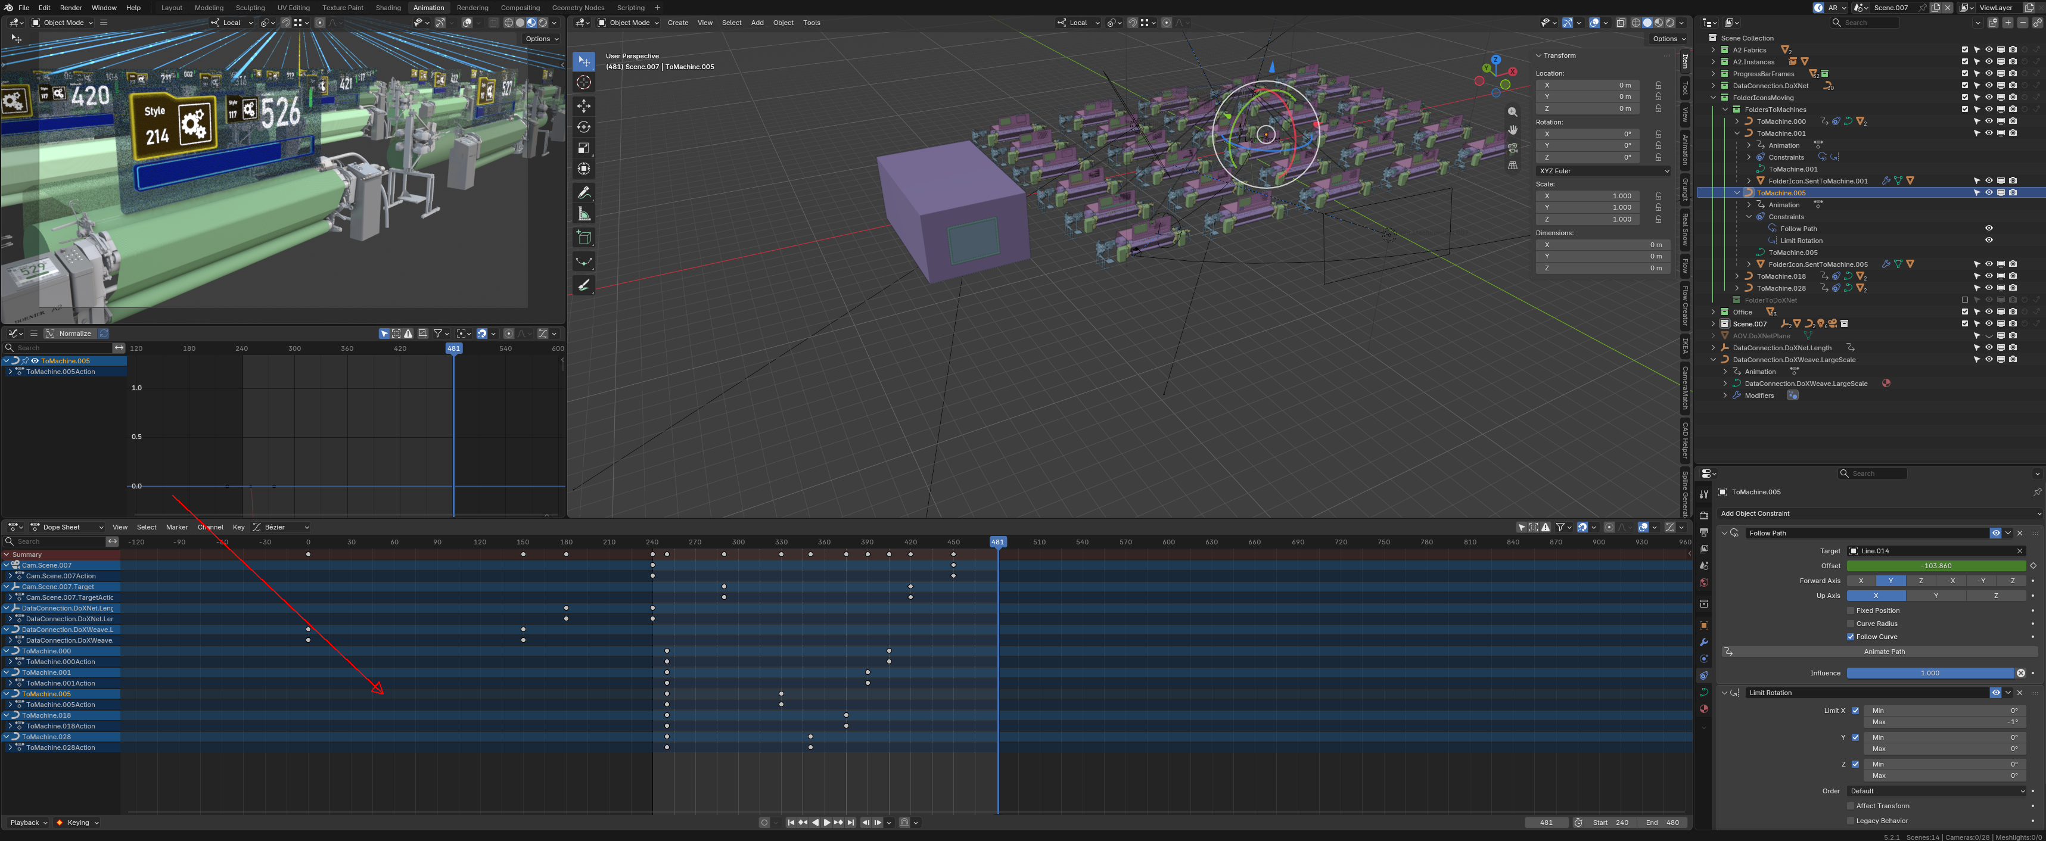Open the Object Constraints properties tab
Viewport: 2046px width, 841px height.
click(x=1703, y=676)
